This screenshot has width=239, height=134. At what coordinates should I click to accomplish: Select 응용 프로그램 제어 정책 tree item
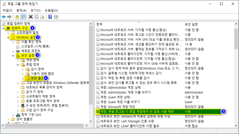[42, 101]
